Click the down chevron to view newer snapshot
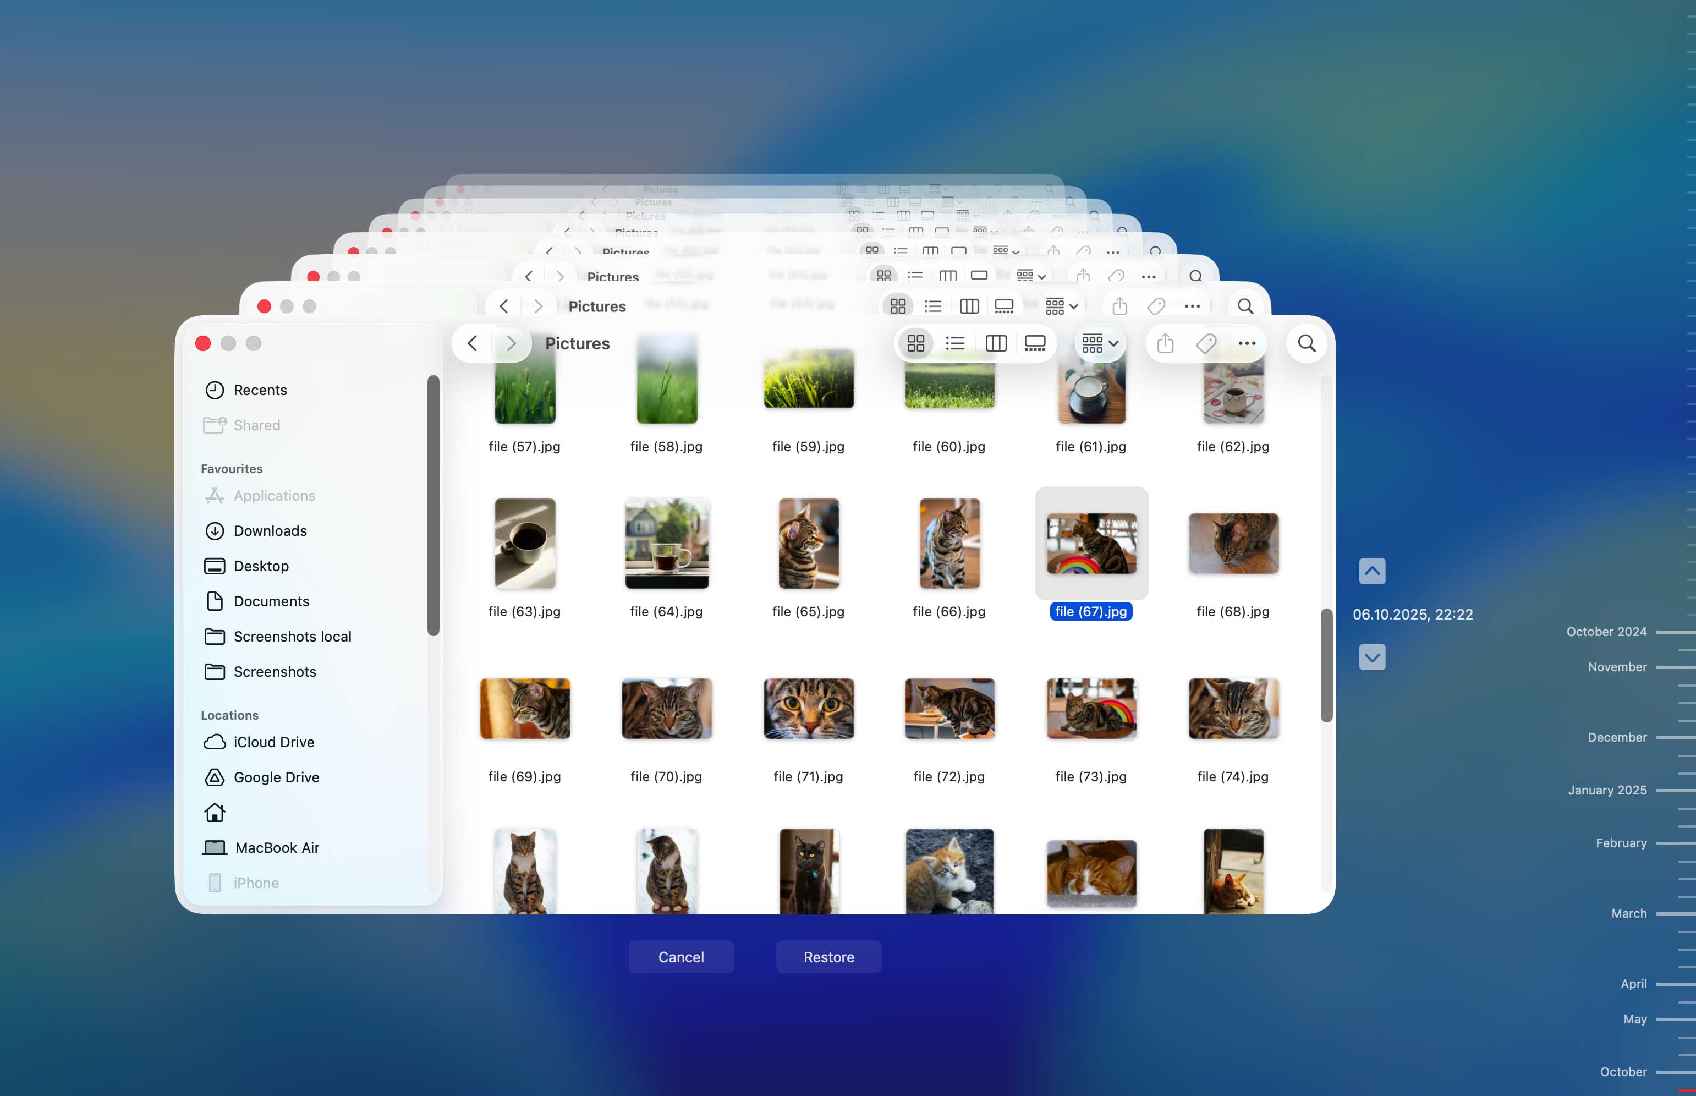Viewport: 1696px width, 1096px height. [1373, 657]
